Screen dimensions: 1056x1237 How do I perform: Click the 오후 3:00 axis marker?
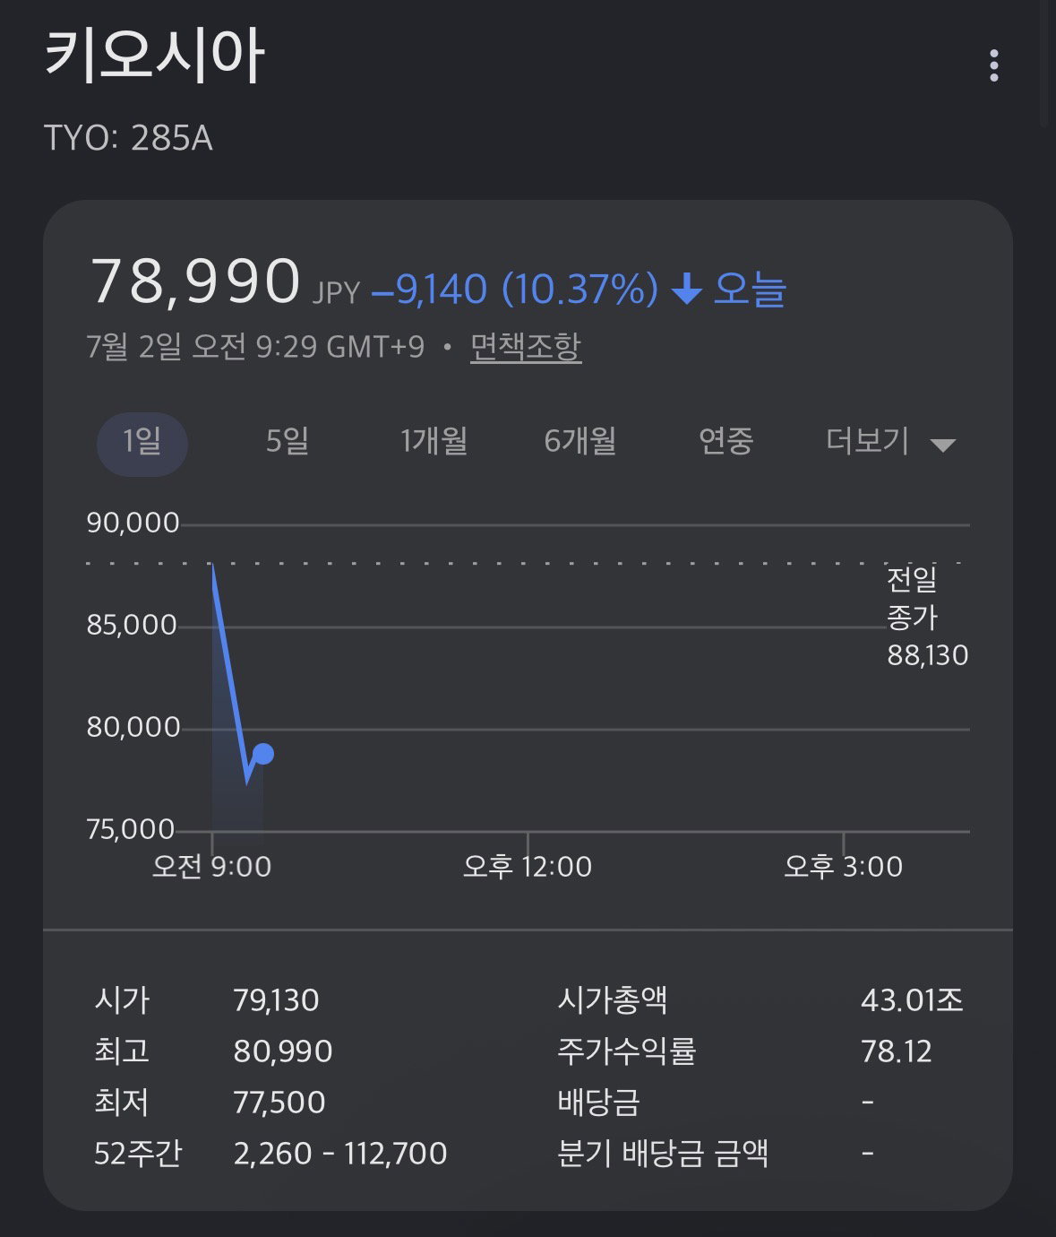pyautogui.click(x=843, y=867)
